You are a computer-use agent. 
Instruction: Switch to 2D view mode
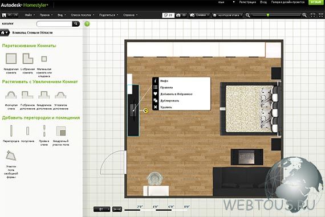[x=168, y=15]
